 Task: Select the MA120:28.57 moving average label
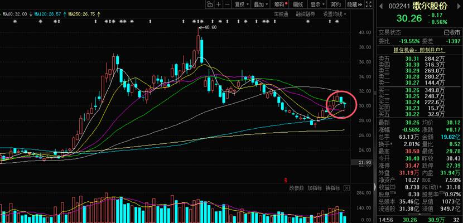(47, 14)
